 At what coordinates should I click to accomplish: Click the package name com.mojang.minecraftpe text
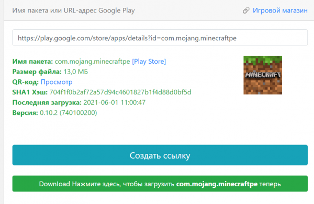point(92,61)
